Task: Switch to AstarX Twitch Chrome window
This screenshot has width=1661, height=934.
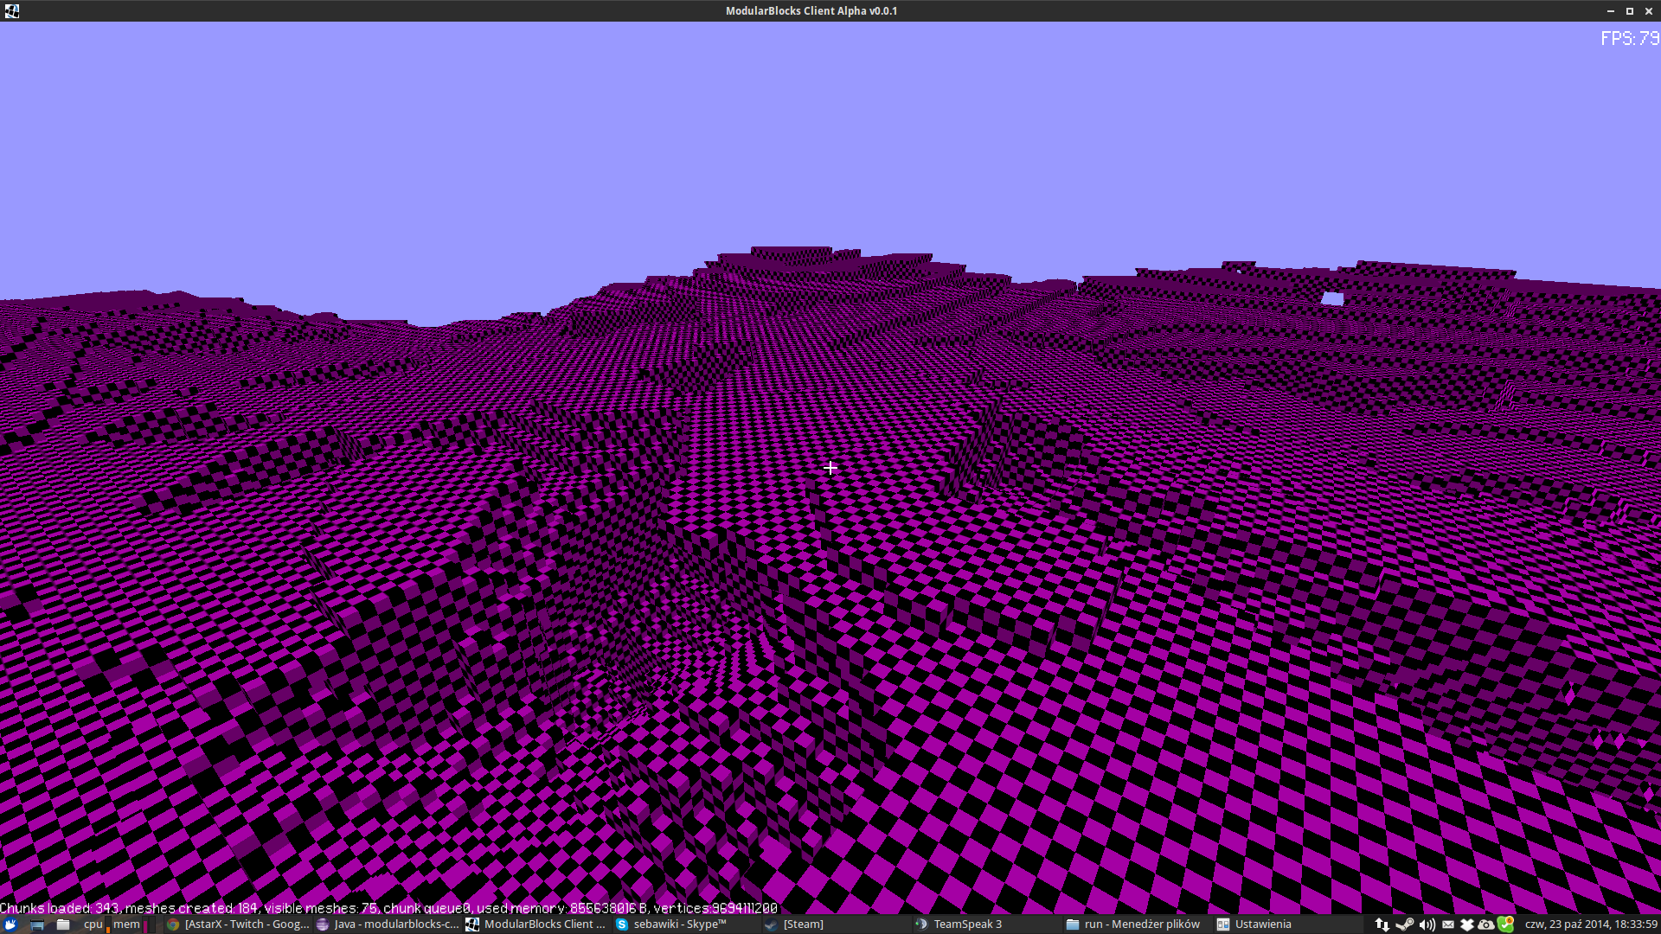Action: [x=238, y=924]
